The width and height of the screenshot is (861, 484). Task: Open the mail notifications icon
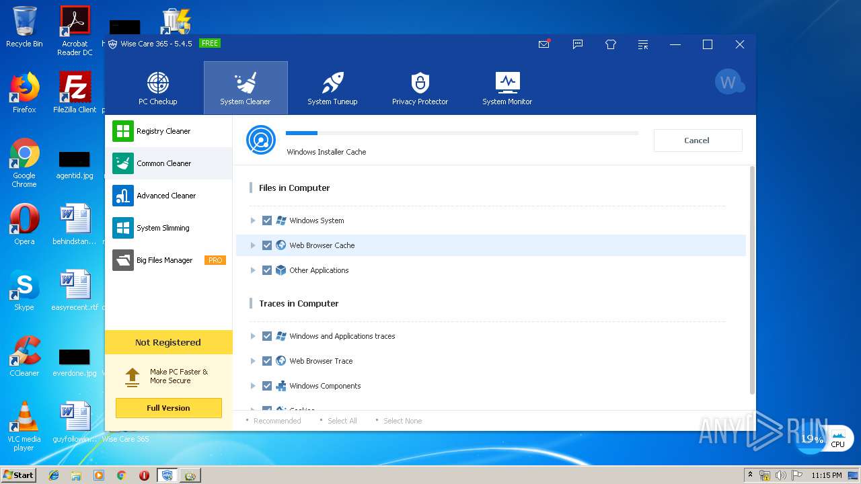coord(544,44)
